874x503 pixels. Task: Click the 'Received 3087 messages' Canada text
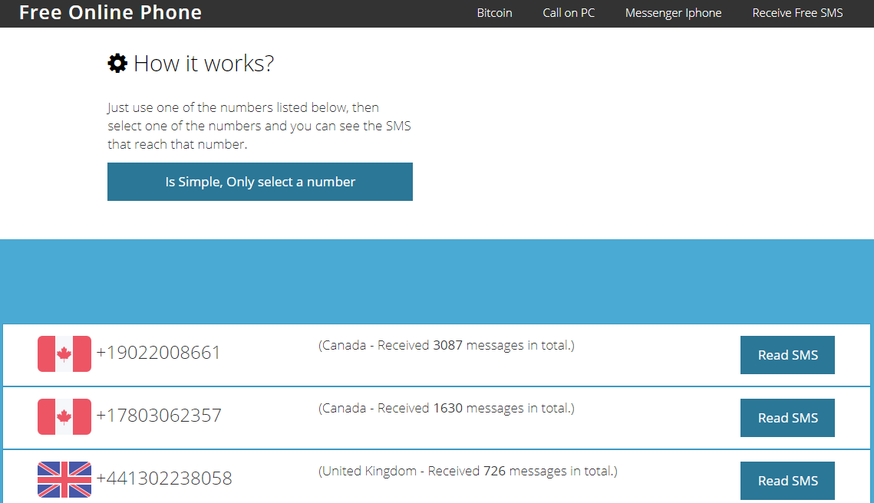446,346
